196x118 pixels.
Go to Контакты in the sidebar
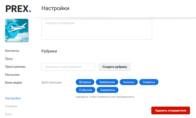[x=12, y=51]
